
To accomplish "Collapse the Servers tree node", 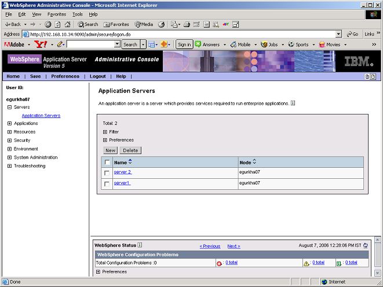I will (9, 107).
